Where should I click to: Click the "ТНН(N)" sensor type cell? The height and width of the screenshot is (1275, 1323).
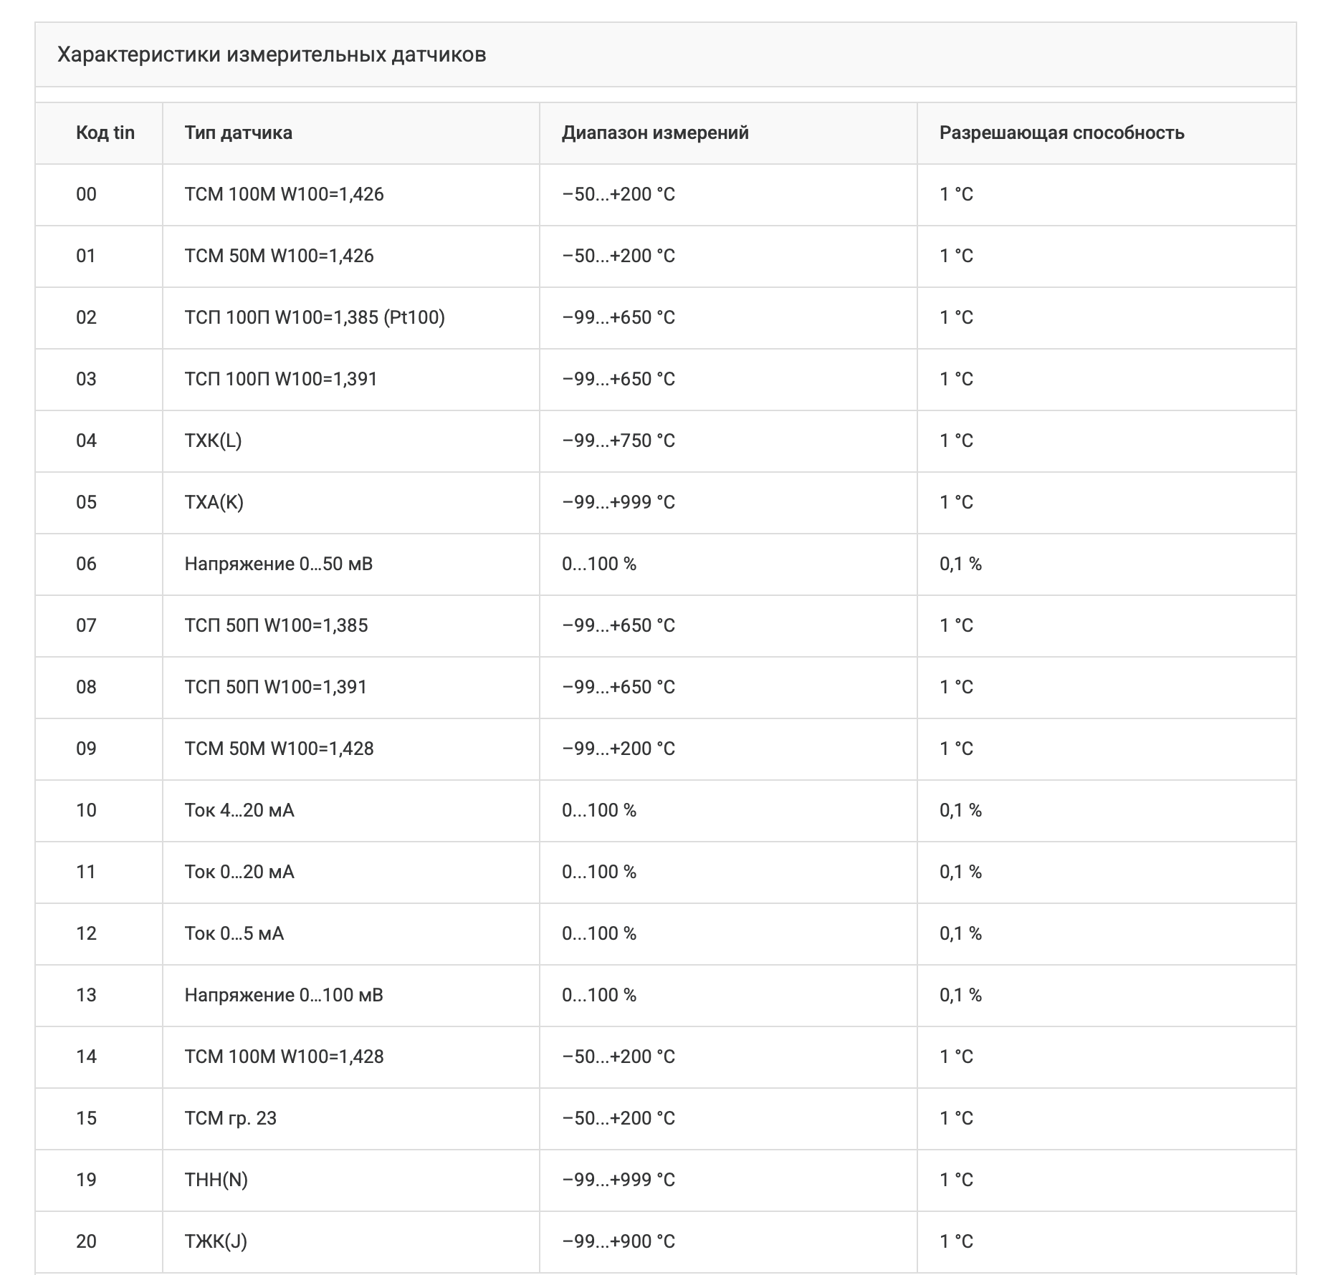(216, 1180)
